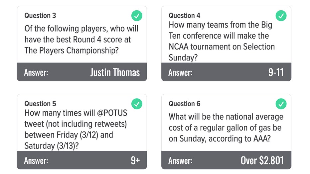Click the green checkmark on Question 6

(281, 104)
